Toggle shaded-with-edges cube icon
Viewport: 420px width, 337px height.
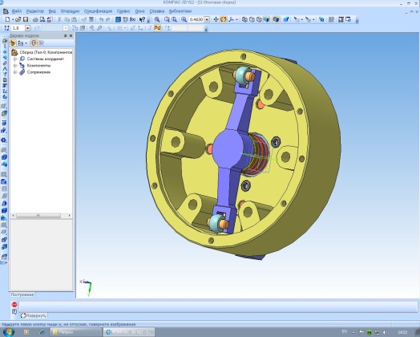[277, 19]
